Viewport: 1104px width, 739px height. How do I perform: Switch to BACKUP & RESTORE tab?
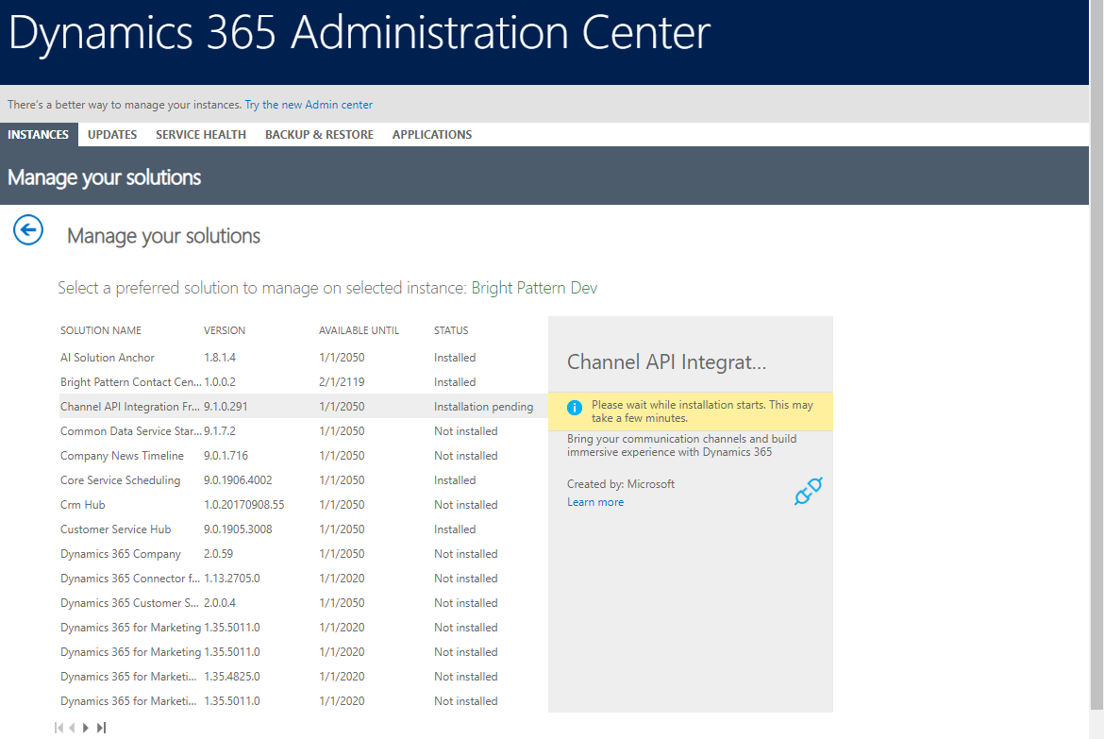click(319, 135)
